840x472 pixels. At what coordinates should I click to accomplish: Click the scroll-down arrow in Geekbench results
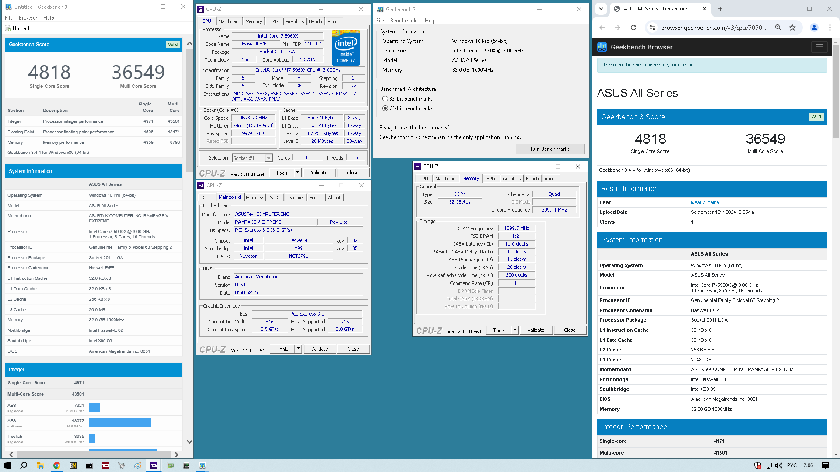point(189,441)
